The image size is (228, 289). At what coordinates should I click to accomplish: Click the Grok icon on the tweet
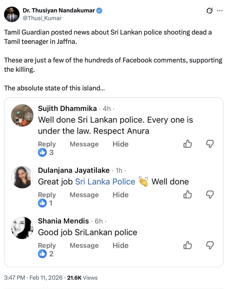[209, 11]
